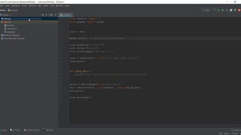Click the root.iconbitmap code line
This screenshot has width=241, height=135.
(91, 52)
